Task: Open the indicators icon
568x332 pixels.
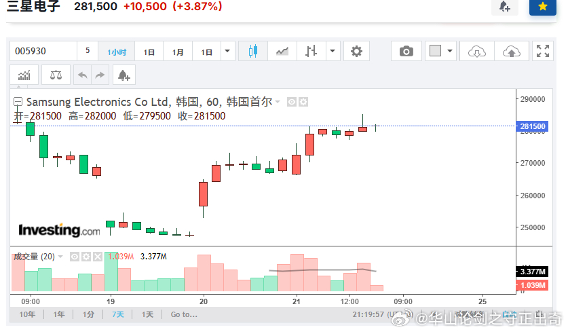Action: (x=24, y=75)
